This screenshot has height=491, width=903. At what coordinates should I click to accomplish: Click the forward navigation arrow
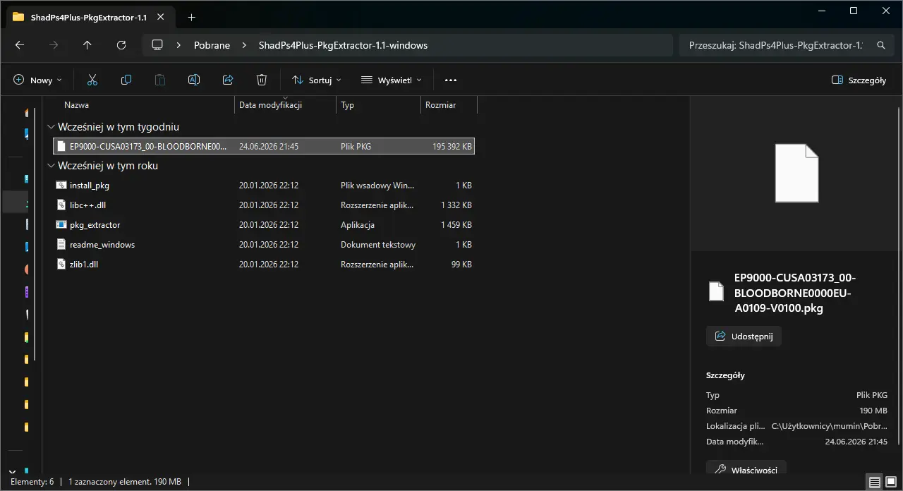[x=54, y=45]
